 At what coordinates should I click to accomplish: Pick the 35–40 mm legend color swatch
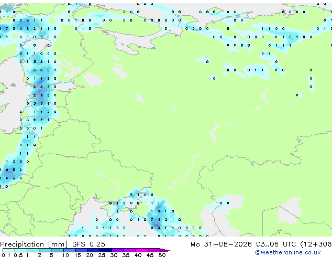(130, 250)
